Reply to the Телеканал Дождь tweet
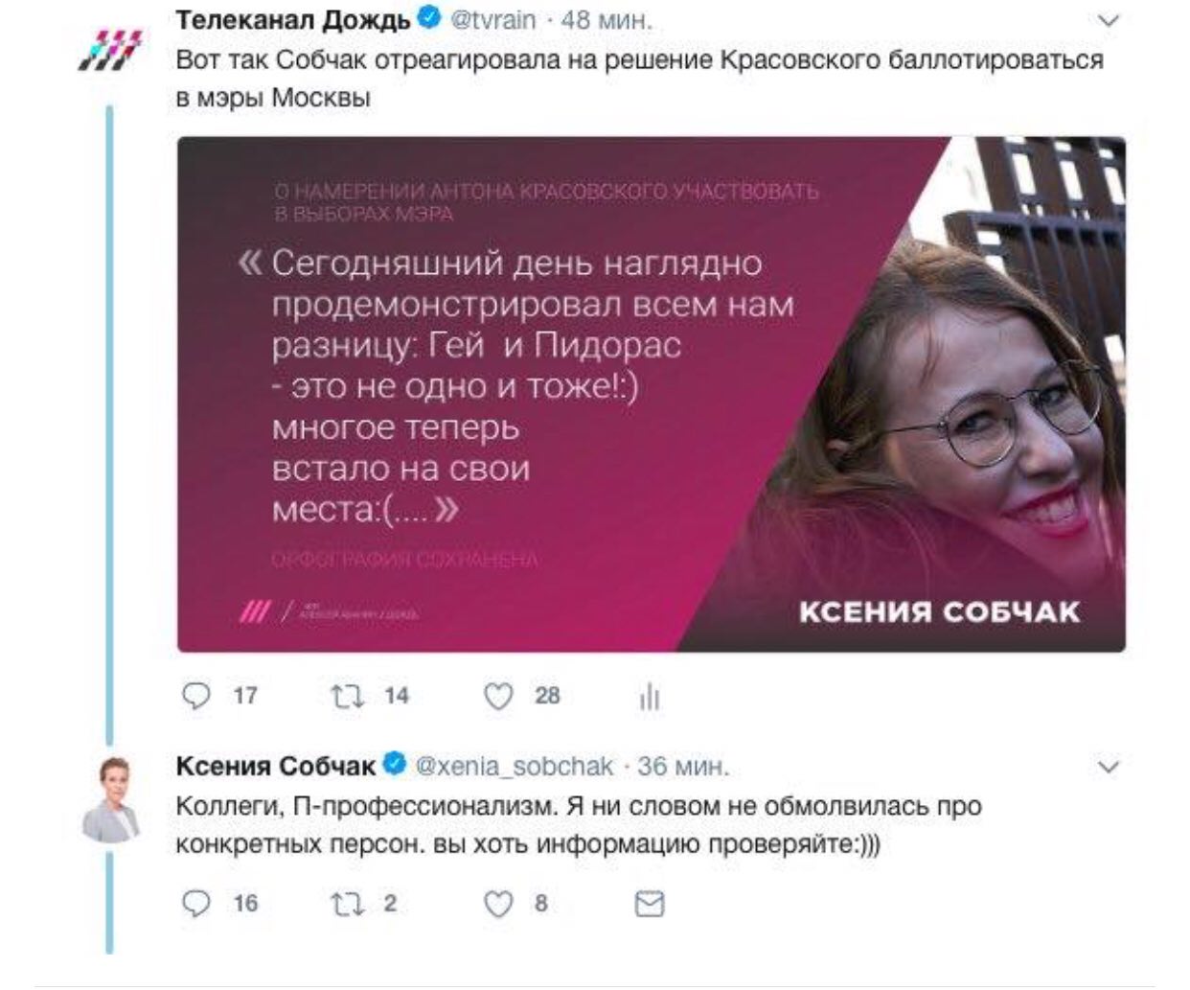 [x=195, y=695]
